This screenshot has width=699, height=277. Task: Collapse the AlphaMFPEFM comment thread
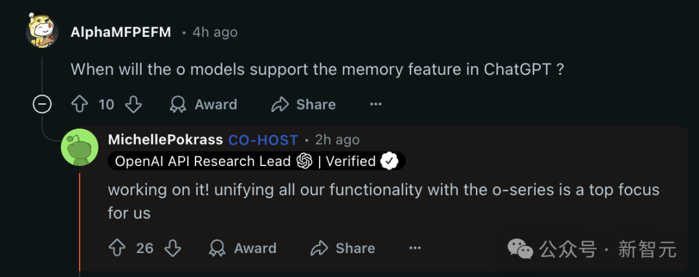click(x=42, y=105)
